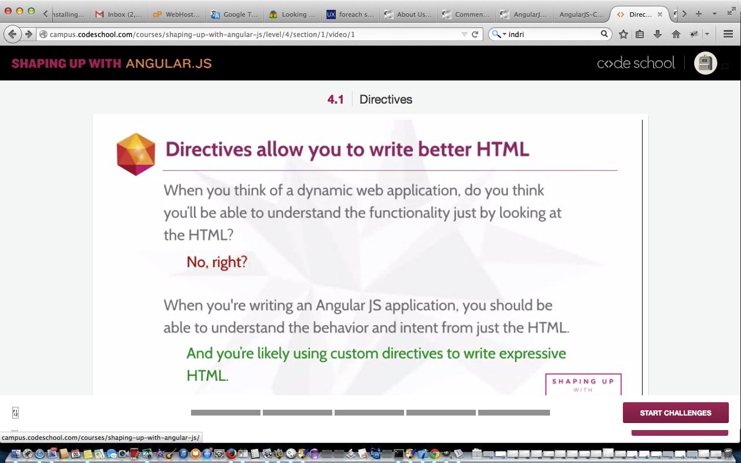Click the small icon left of progress bars
The height and width of the screenshot is (463, 741).
point(16,413)
